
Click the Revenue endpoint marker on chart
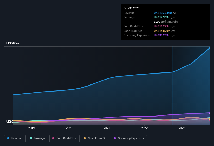210,48
